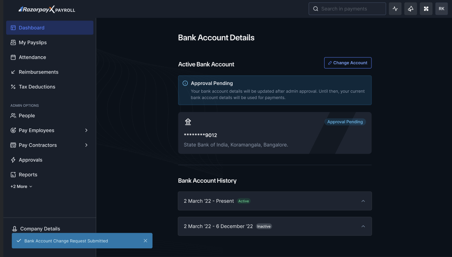Viewport: 452px width, 257px height.
Task: Open the Reimbursements menu item
Action: pos(38,72)
